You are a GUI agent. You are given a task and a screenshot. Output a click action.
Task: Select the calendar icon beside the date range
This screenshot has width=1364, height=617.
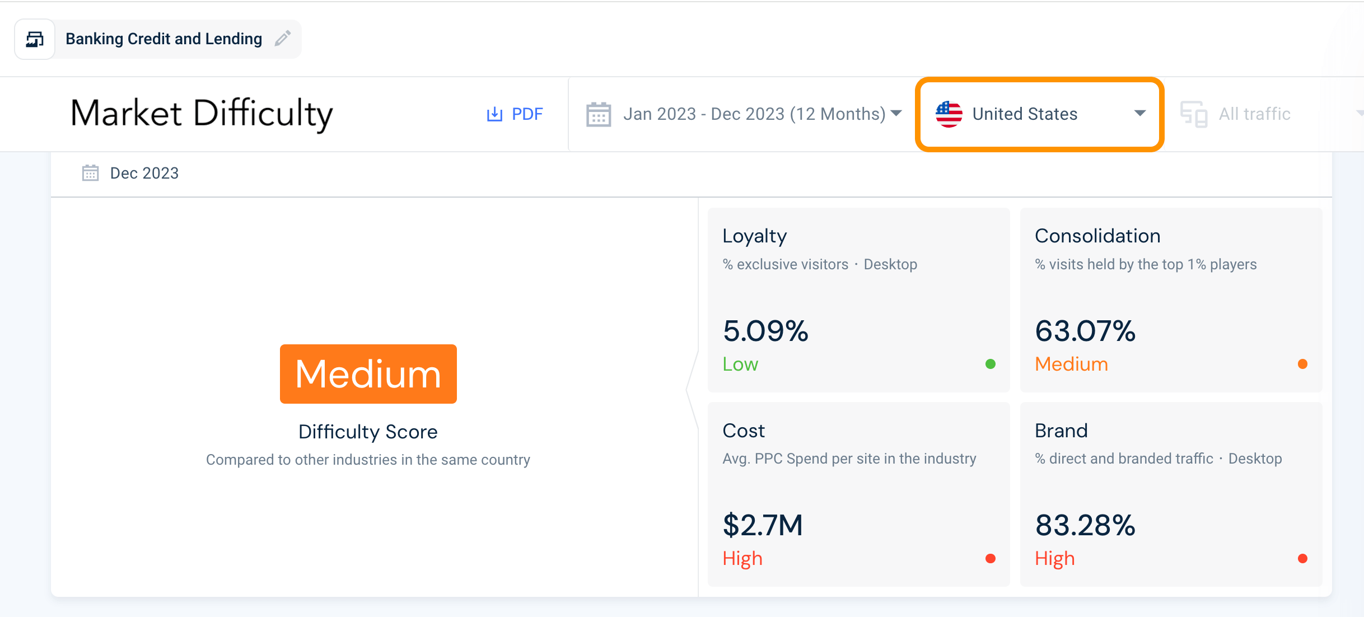point(598,114)
